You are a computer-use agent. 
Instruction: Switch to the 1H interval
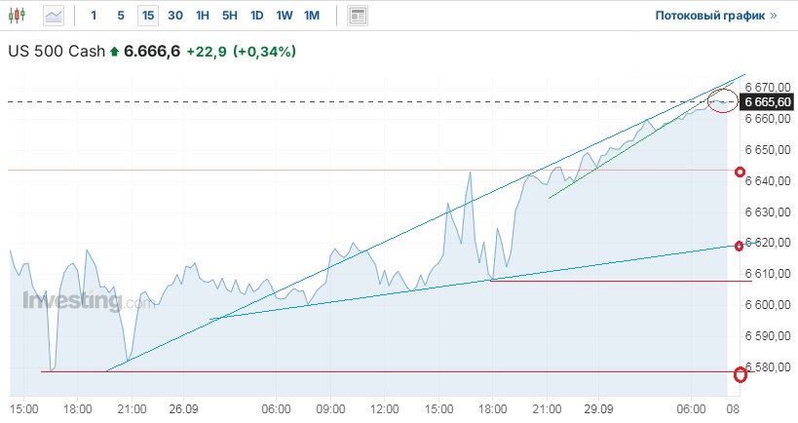tap(203, 16)
